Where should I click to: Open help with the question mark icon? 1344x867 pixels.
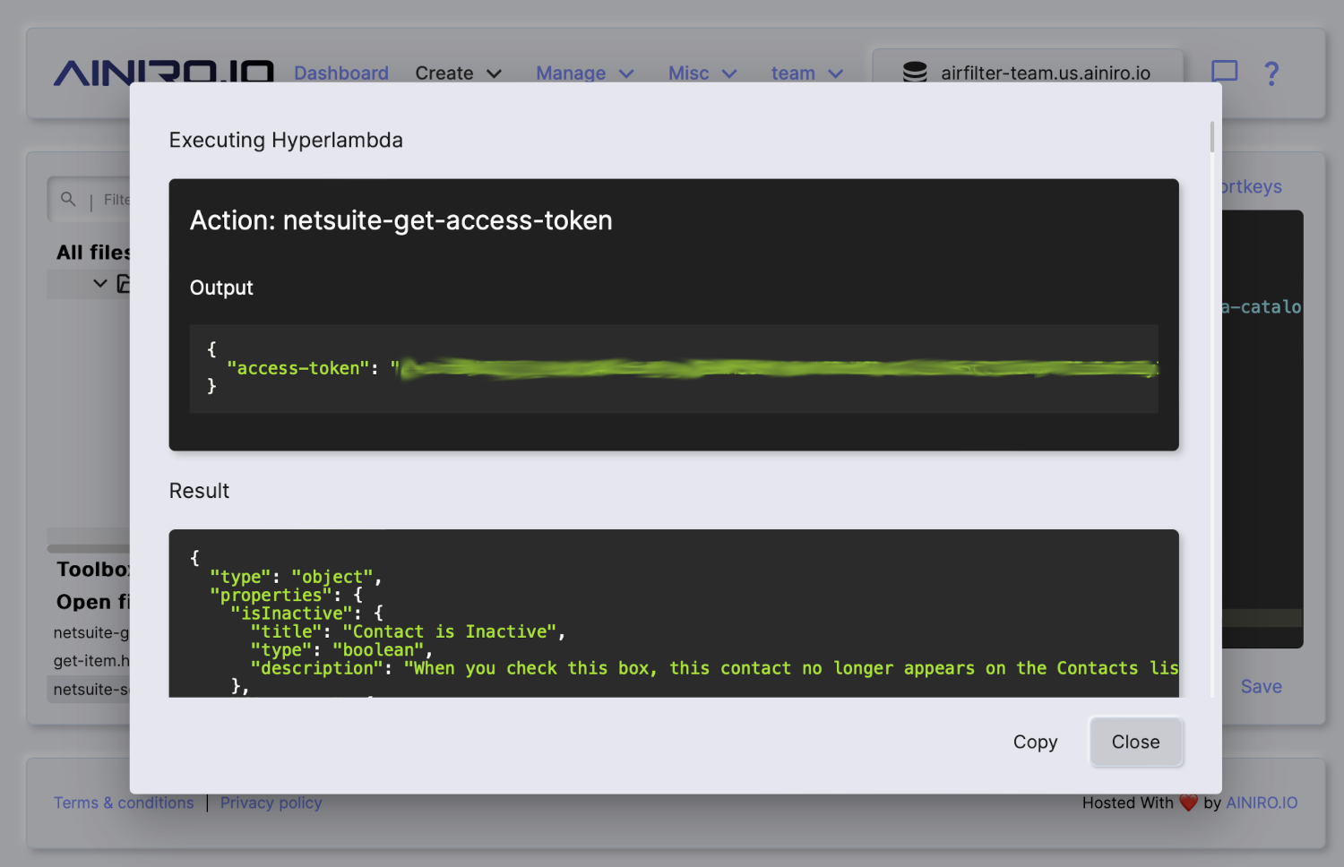[1271, 73]
